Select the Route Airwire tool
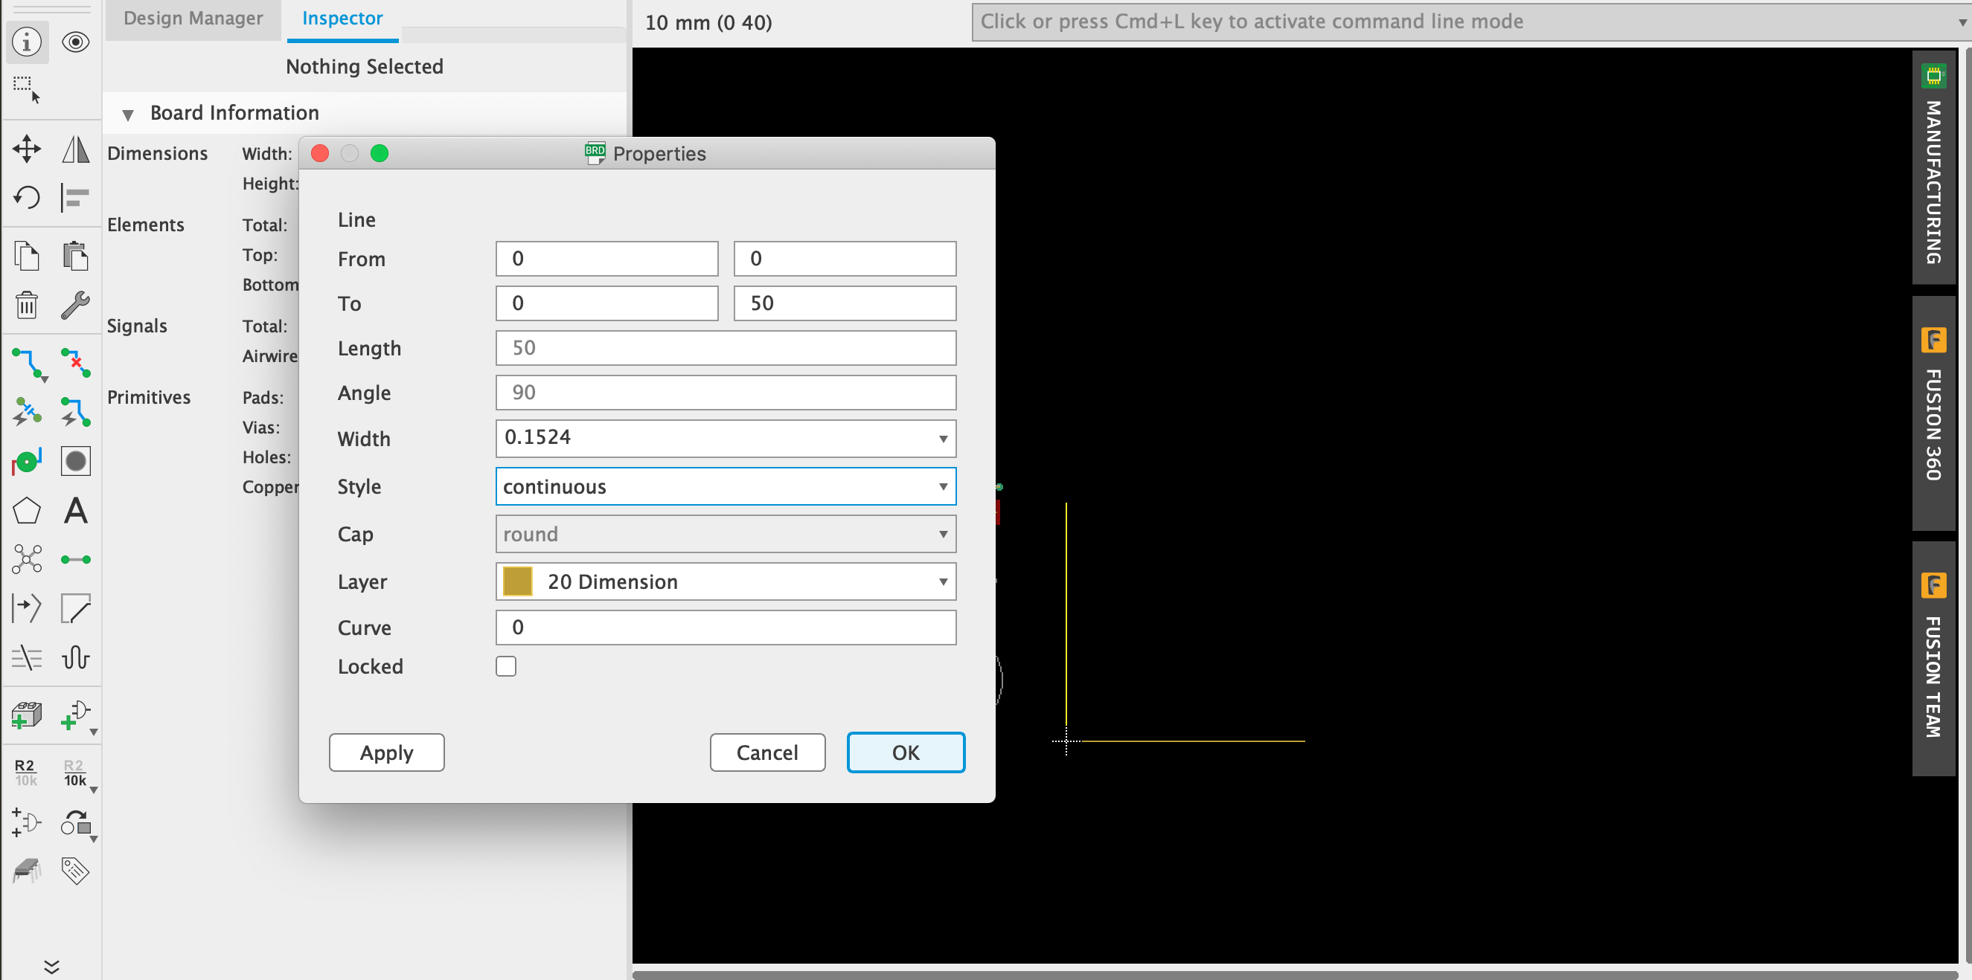Screen dimensions: 1972x980 coord(27,364)
